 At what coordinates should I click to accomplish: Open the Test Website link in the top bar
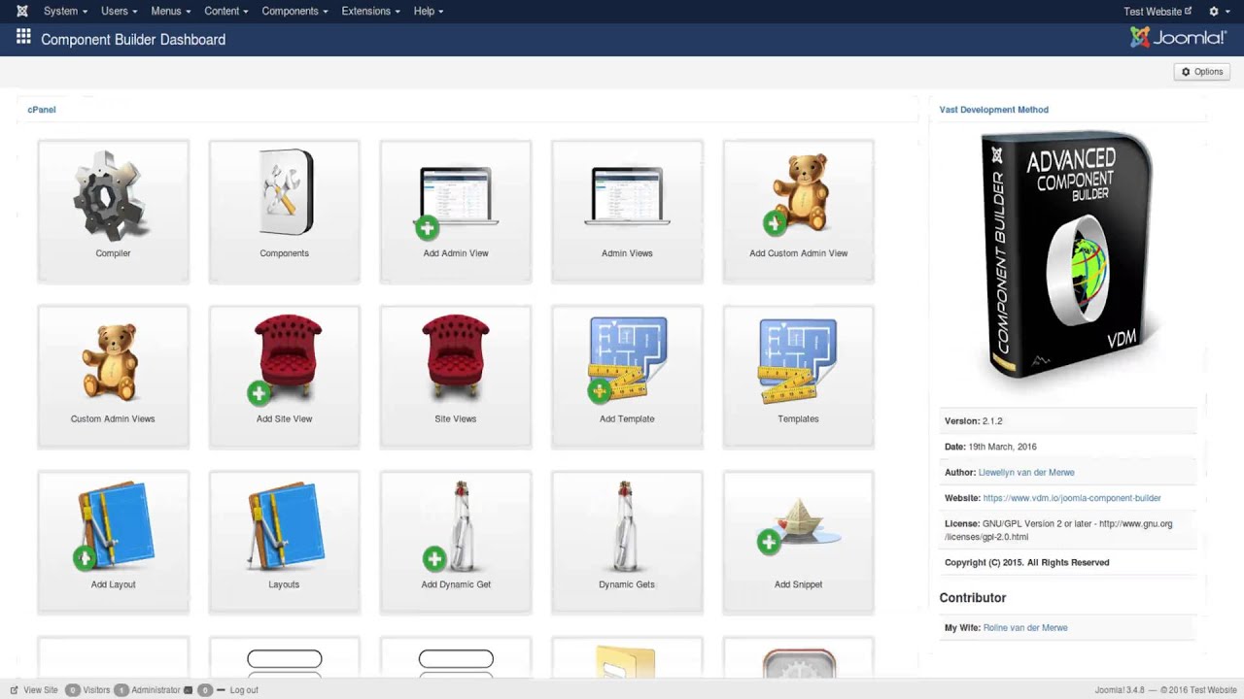[x=1158, y=12]
